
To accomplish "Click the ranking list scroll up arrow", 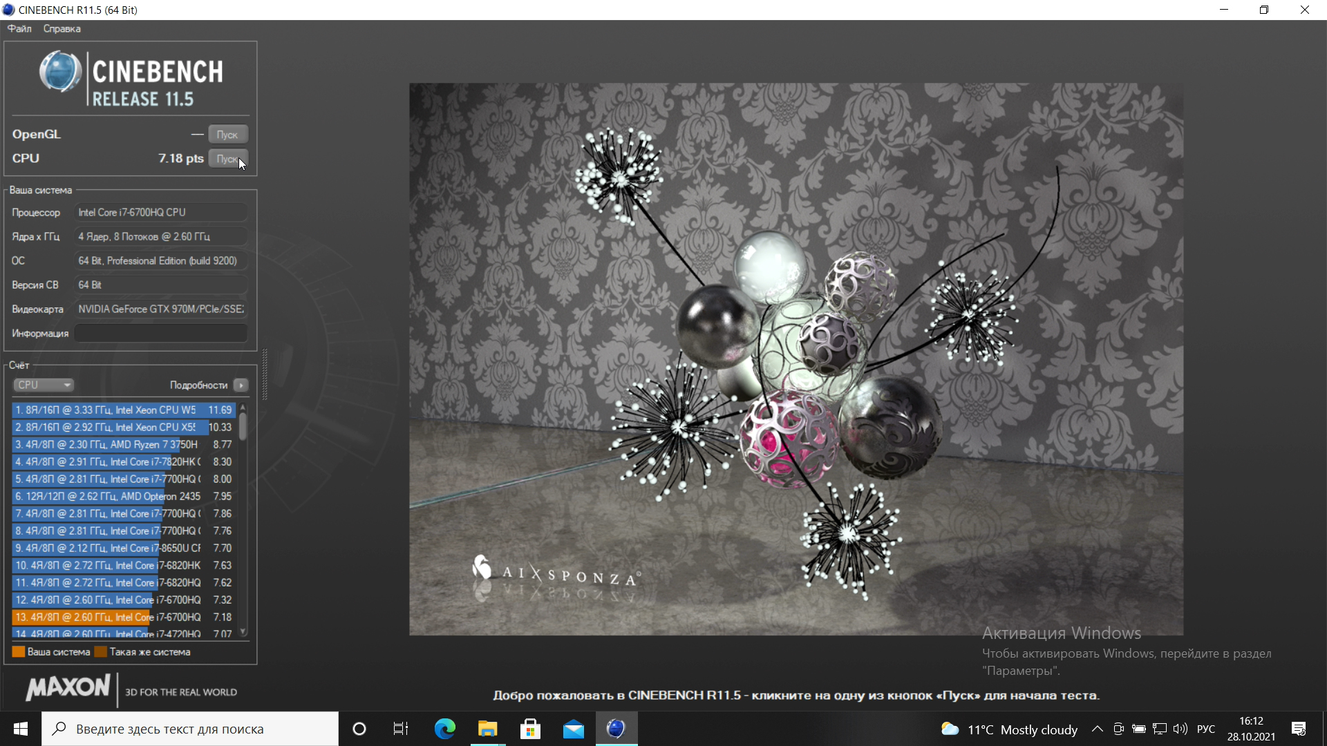I will 243,408.
